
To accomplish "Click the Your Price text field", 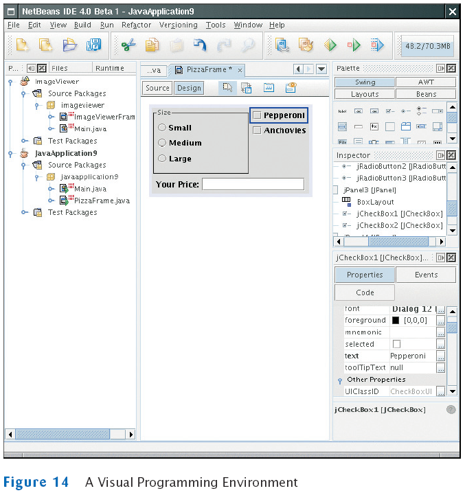I will click(x=252, y=184).
